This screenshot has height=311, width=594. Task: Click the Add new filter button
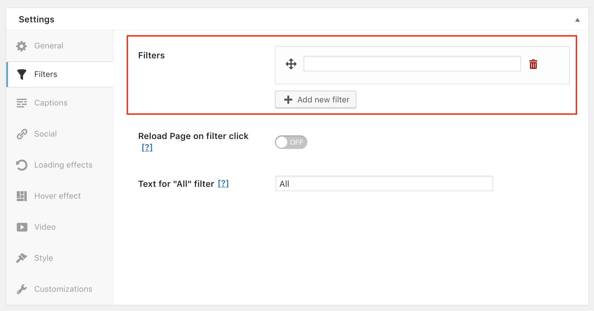click(x=316, y=100)
